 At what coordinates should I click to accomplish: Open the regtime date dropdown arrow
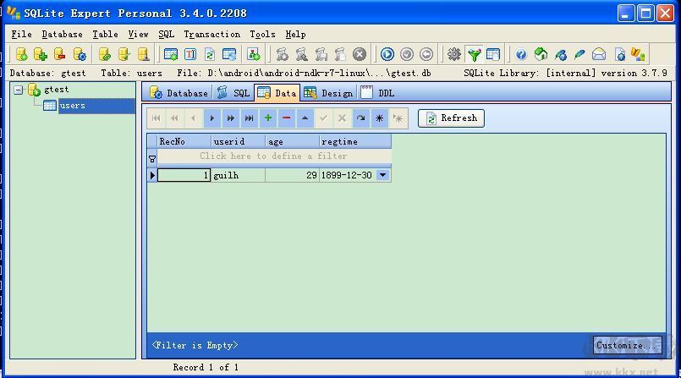click(x=382, y=175)
